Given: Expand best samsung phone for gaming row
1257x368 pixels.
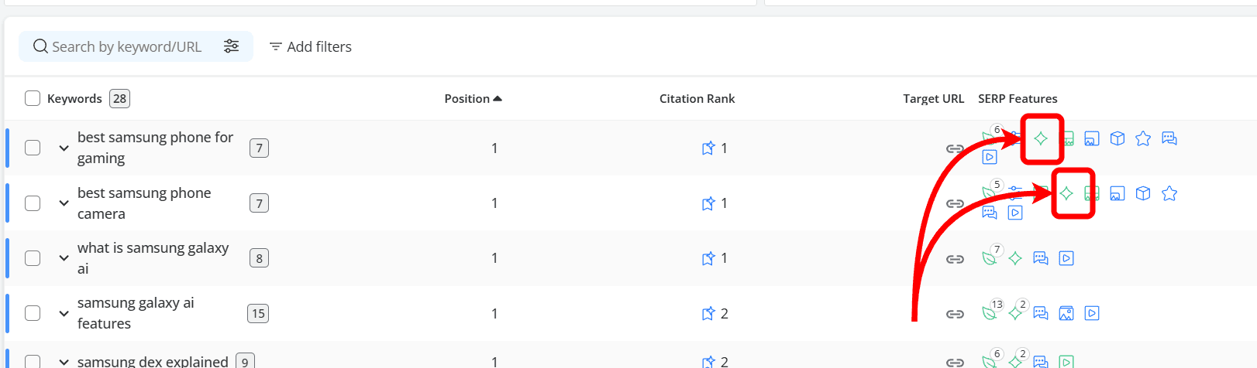Looking at the screenshot, I should tap(64, 148).
